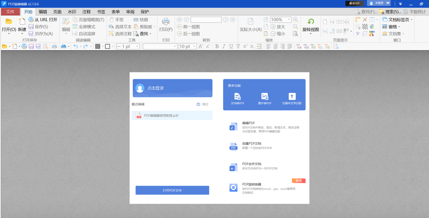Switch to the 注释 ribbon tab
This screenshot has height=218, width=429.
click(86, 12)
